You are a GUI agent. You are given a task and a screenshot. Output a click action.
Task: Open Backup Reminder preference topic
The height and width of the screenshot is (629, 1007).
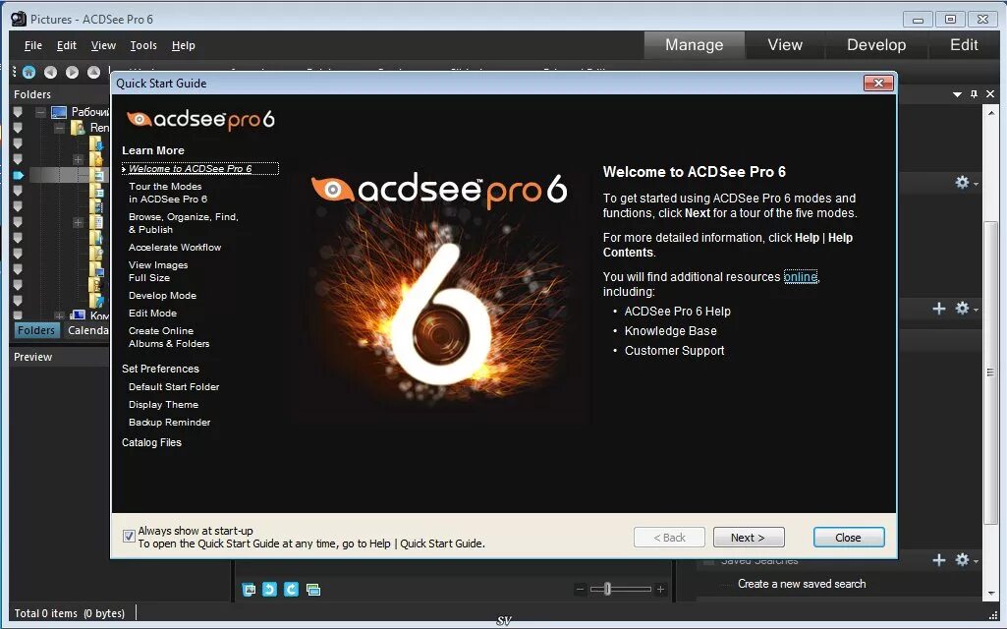pyautogui.click(x=170, y=422)
